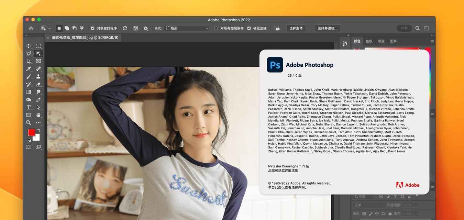Screen dimensions: 464x220
Task: Select the Sponge tool
Action: (x=29, y=100)
